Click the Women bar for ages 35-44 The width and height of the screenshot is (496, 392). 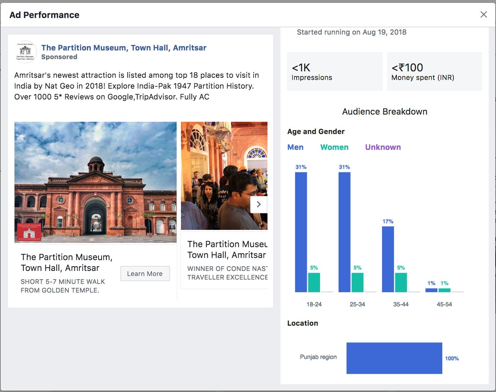(401, 282)
